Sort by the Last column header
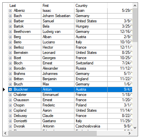Screen dimensions: 141x138 (25, 6)
